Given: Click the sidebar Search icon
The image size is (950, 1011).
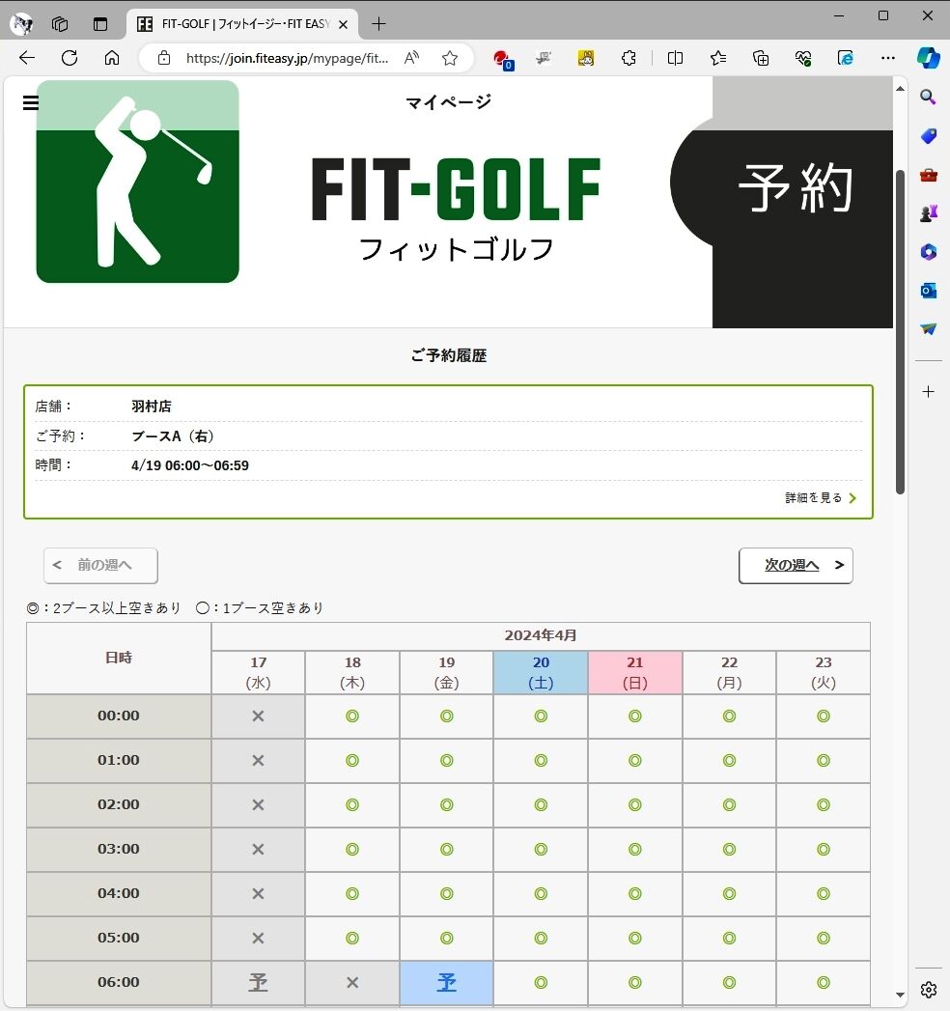Looking at the screenshot, I should click(928, 97).
